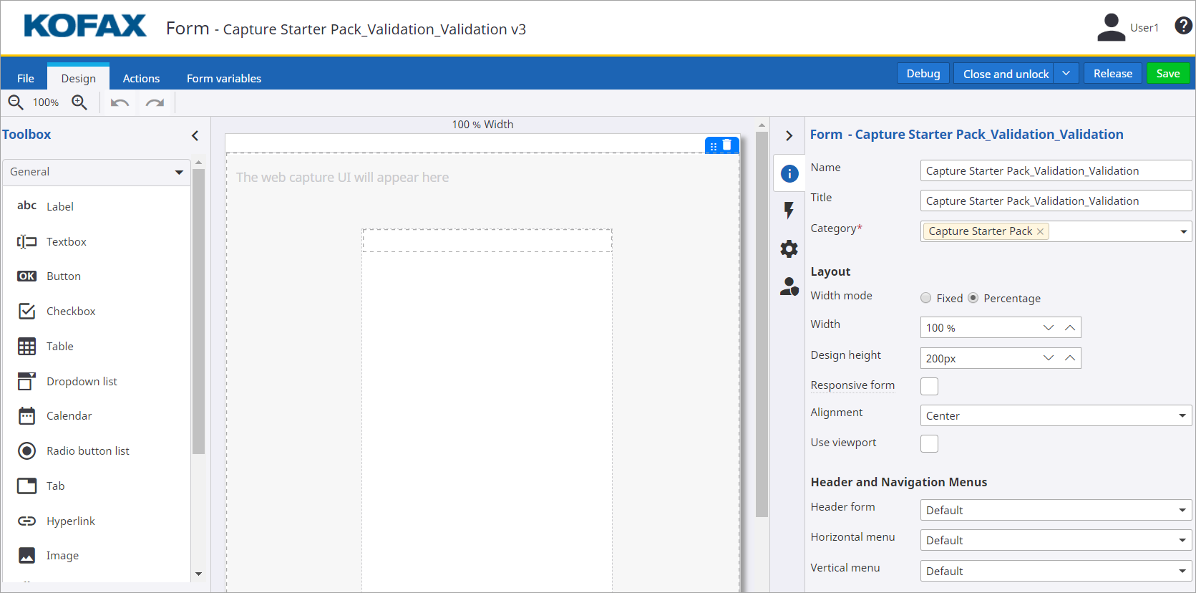Click the Name input field
Image resolution: width=1196 pixels, height=593 pixels.
click(1055, 170)
